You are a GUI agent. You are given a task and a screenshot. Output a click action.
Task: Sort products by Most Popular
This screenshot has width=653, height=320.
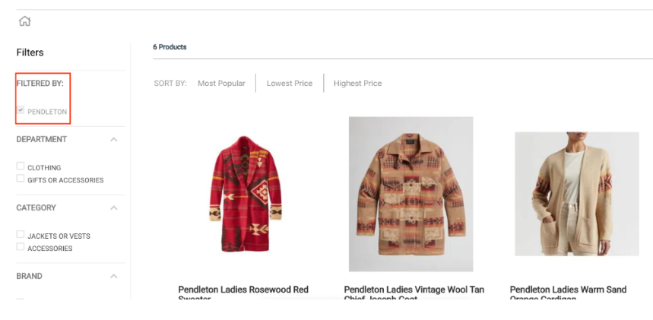(221, 84)
